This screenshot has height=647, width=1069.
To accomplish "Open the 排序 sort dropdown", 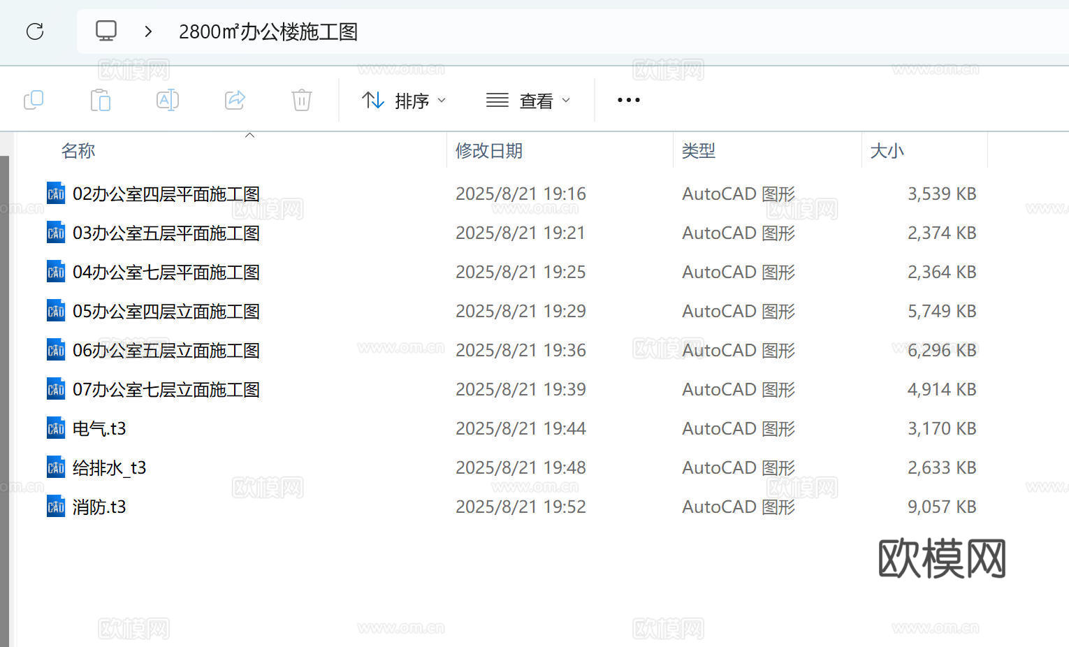I will point(404,101).
